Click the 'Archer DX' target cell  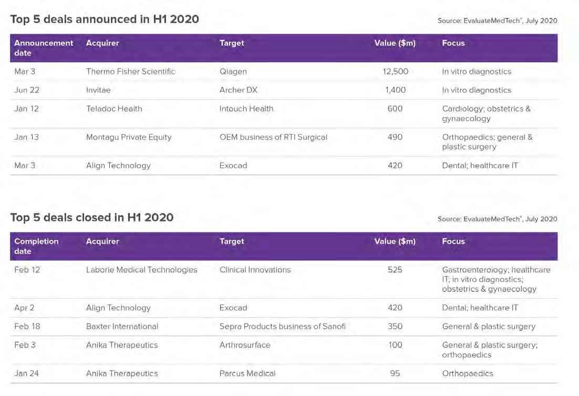(238, 90)
